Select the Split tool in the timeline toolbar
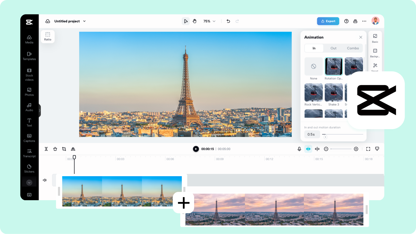The height and width of the screenshot is (234, 416). pyautogui.click(x=46, y=149)
